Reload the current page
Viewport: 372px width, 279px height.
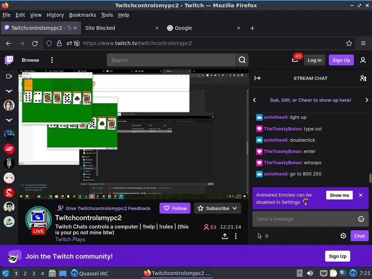(x=35, y=44)
